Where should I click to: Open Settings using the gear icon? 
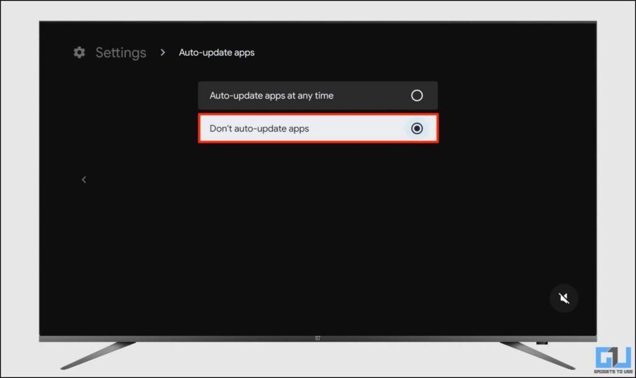pyautogui.click(x=79, y=52)
